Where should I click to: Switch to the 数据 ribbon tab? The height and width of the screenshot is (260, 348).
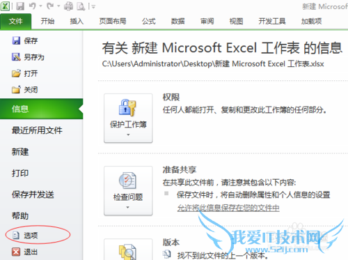click(x=178, y=22)
